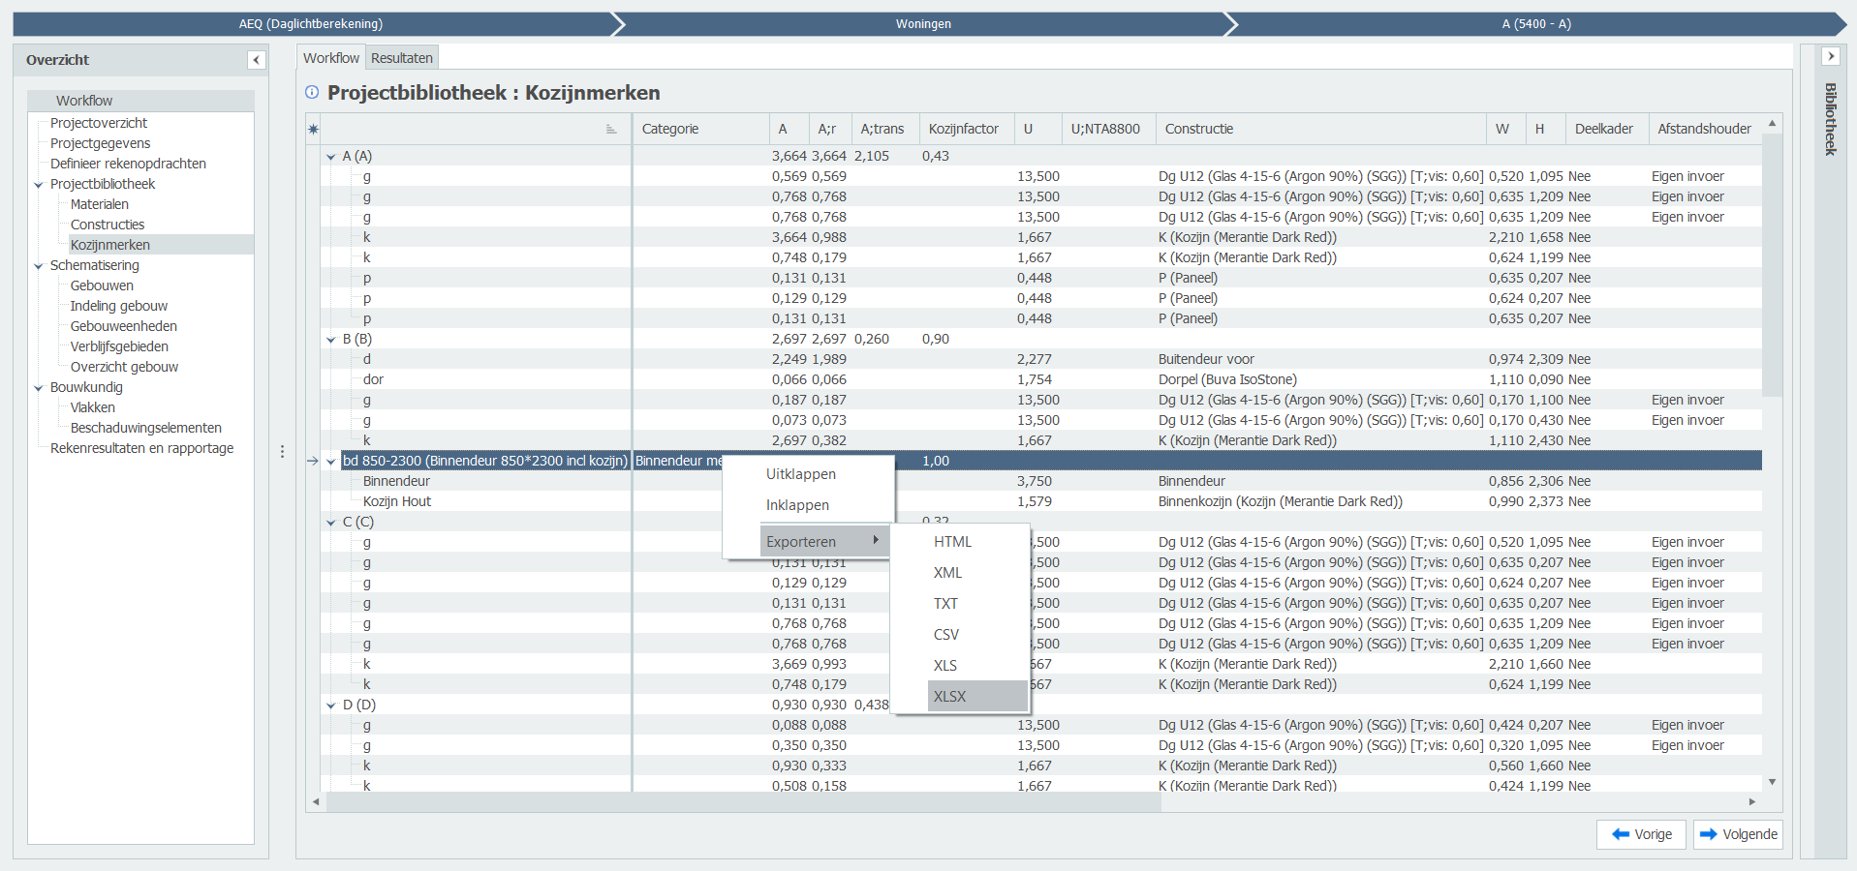Open Materialen in the workflow tree
This screenshot has height=871, width=1857.
pos(99,204)
